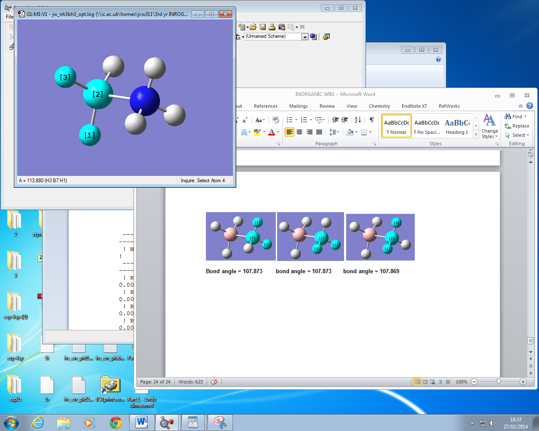Click the Windows Start button
Viewport: 539px width, 431px height.
click(x=11, y=422)
